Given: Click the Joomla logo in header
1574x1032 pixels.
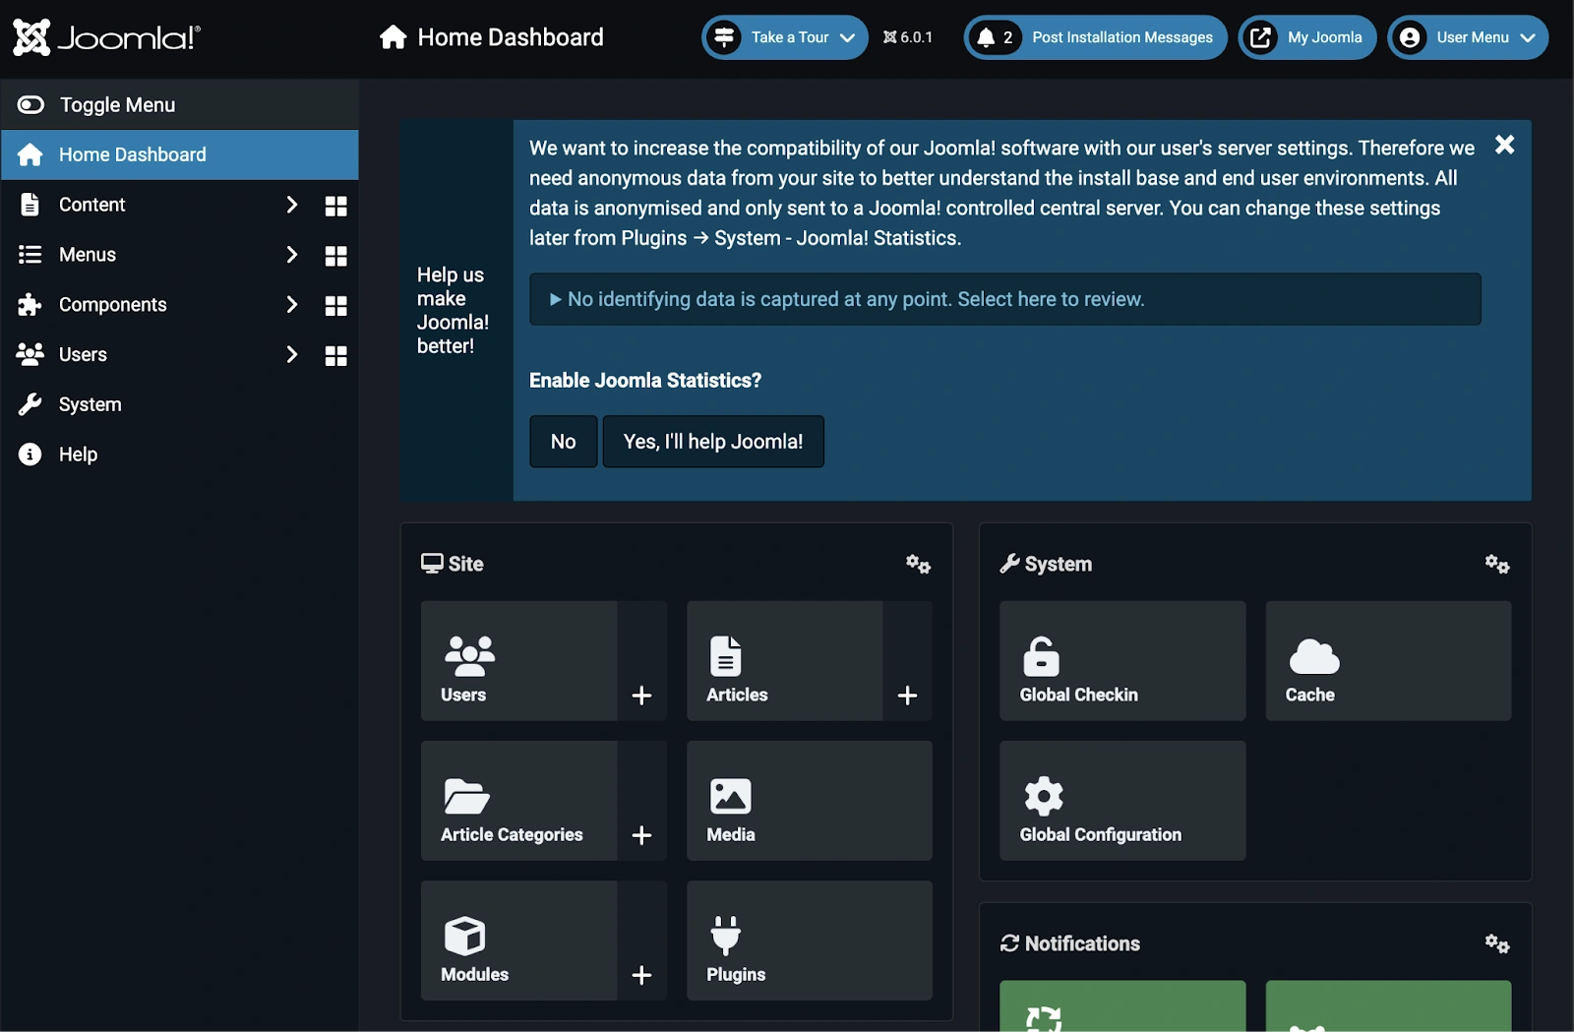Looking at the screenshot, I should click(106, 37).
